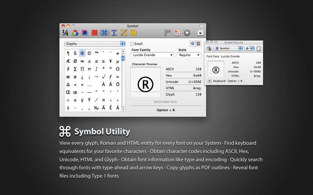Select the yellow crop frame tool
Screen dimensions: 313x195
pyautogui.click(x=124, y=33)
